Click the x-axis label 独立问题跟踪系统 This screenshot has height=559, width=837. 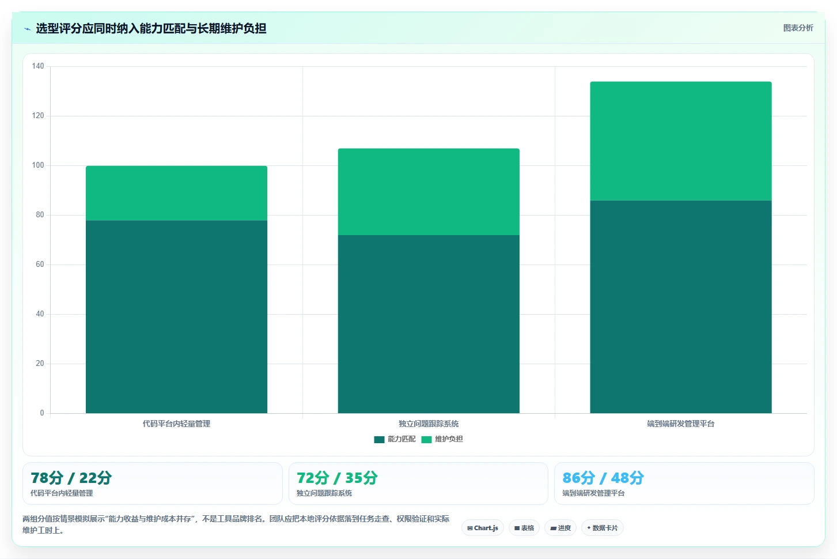coord(429,424)
